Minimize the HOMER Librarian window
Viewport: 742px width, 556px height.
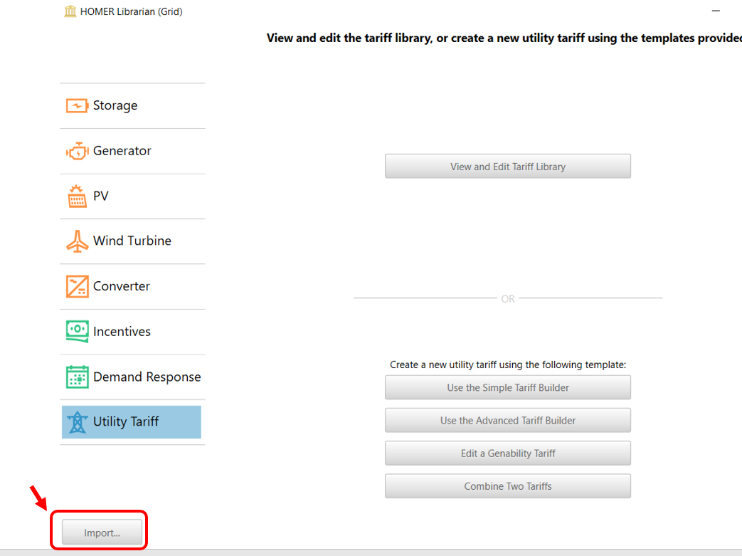pyautogui.click(x=714, y=11)
